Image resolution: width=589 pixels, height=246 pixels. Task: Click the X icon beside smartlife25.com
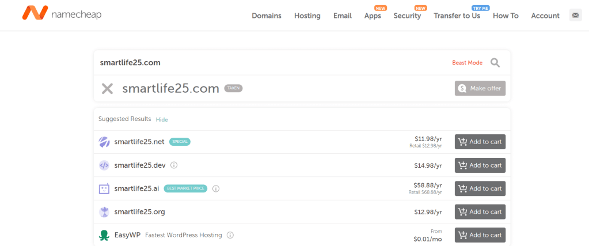coord(108,89)
